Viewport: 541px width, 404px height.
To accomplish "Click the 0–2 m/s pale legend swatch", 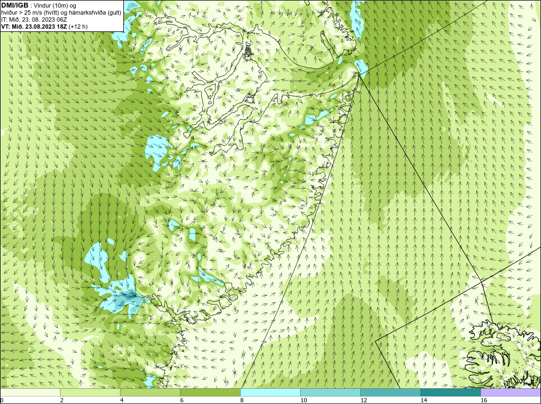I will [x=30, y=392].
